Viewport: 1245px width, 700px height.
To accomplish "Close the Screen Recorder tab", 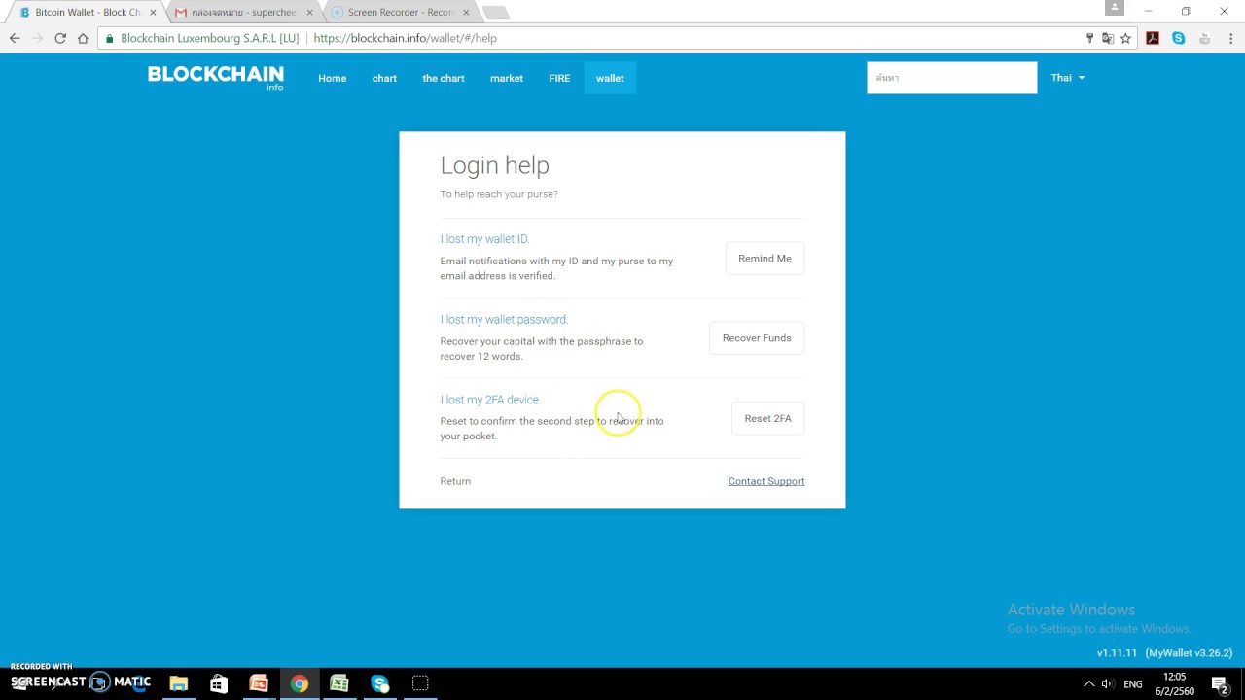I will (x=466, y=13).
